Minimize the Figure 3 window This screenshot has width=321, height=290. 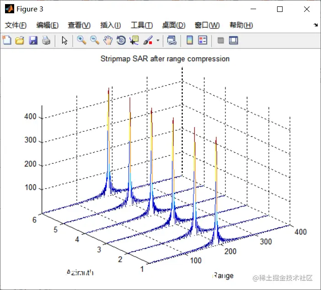coord(253,9)
